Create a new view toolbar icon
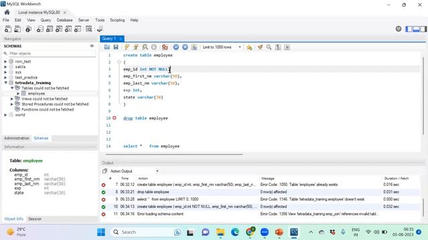Viewport: 428px width, 240px height. (59, 29)
